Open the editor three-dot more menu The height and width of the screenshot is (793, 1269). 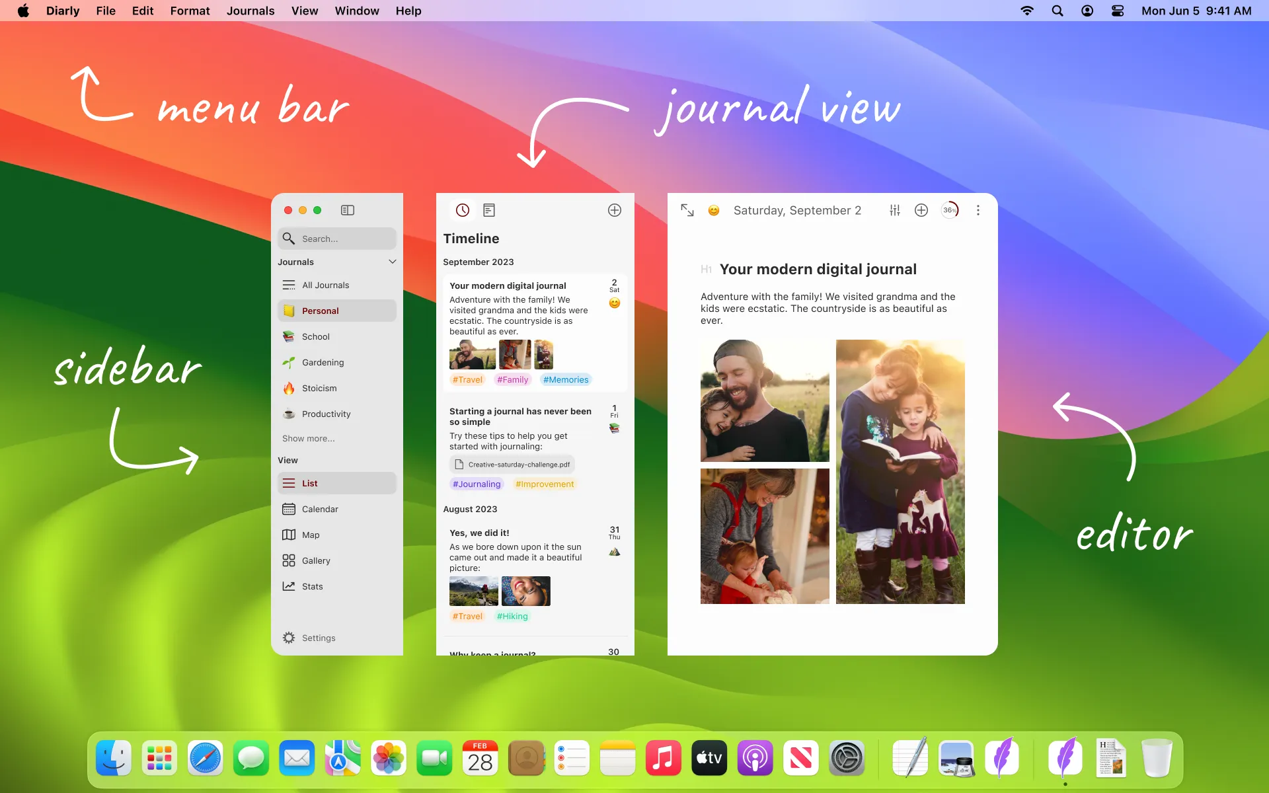(978, 210)
